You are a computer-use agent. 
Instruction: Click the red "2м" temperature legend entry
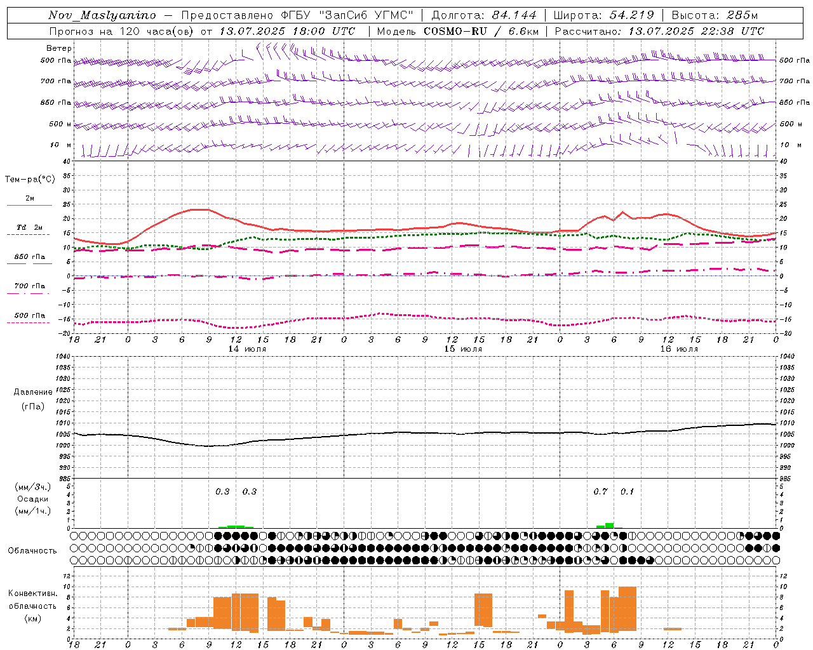pos(30,199)
